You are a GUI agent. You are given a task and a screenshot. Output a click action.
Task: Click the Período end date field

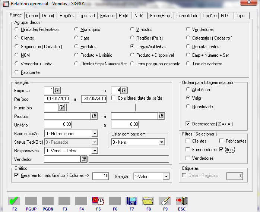point(94,99)
